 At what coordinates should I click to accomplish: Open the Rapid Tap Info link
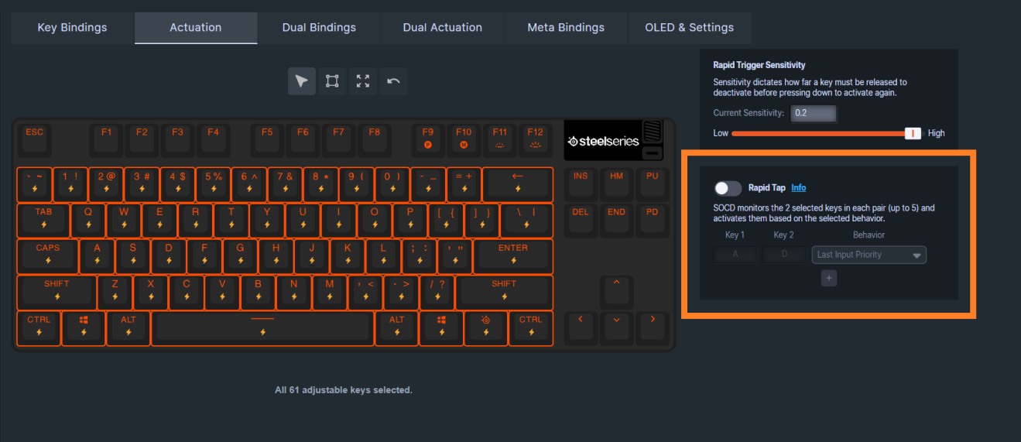point(798,188)
